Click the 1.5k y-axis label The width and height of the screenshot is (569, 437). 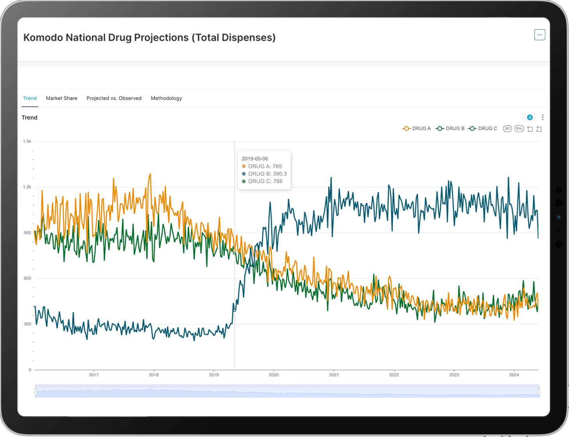pos(27,141)
